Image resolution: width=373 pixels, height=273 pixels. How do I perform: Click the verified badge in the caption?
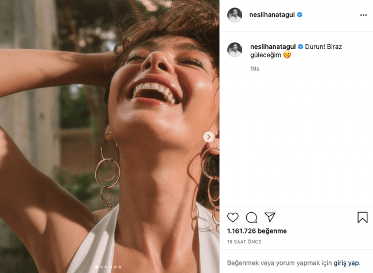coord(300,46)
